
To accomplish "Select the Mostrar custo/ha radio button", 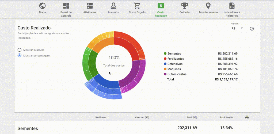I will point(20,50).
